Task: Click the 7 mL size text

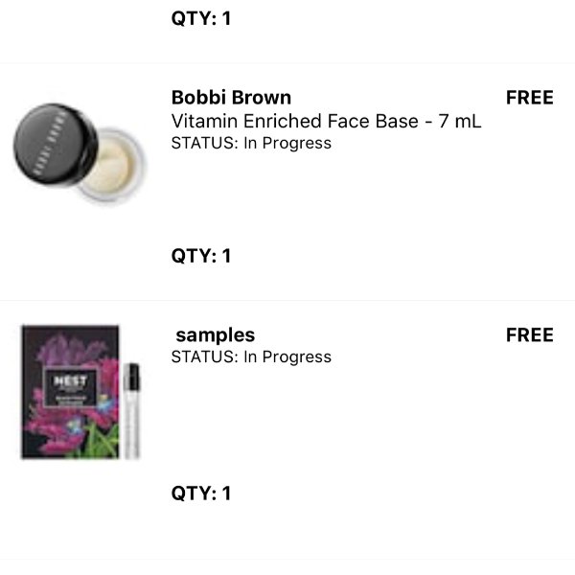Action: click(460, 121)
